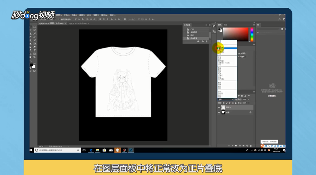Toggle lock all padlock icon
316x175 pixels.
coord(236,103)
